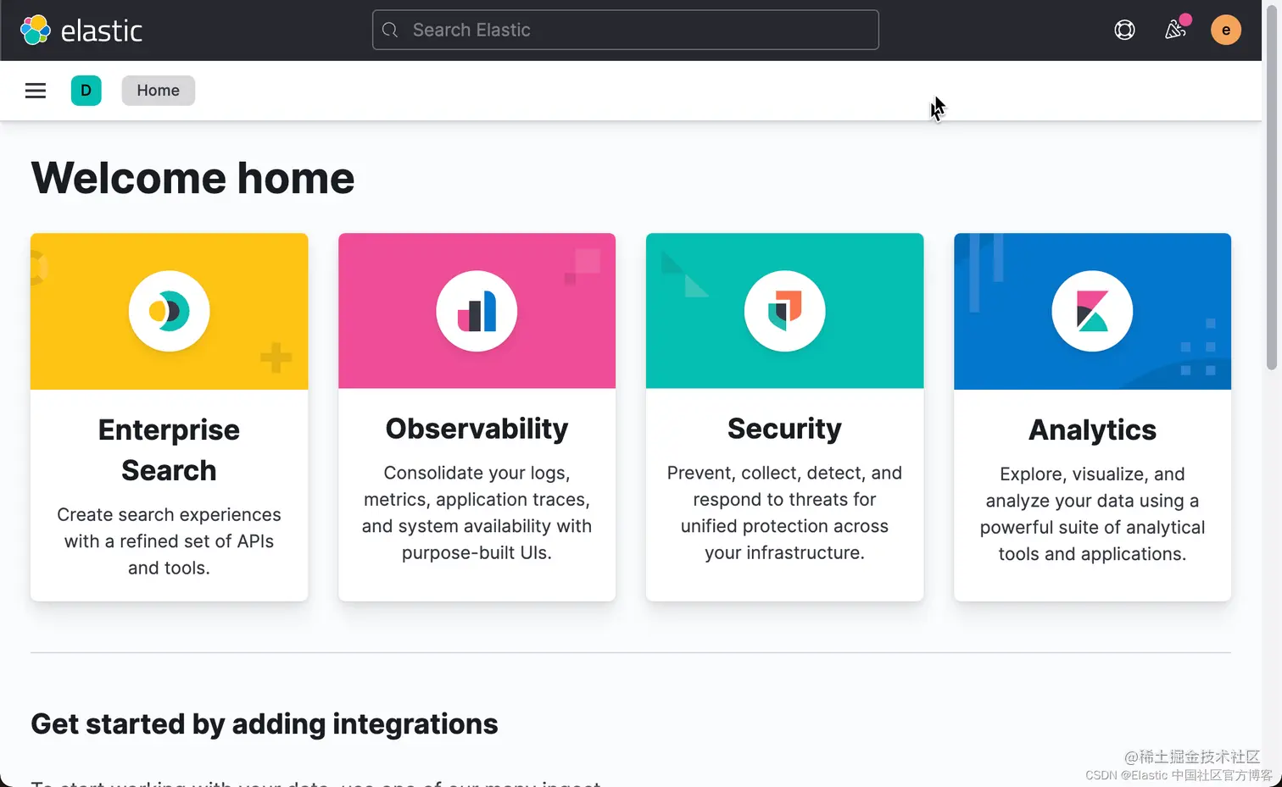
Task: Click 'Explore, visualize, and analyze' description text
Action: pos(1092,514)
